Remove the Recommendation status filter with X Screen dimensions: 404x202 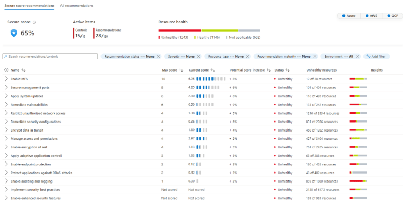click(x=158, y=56)
